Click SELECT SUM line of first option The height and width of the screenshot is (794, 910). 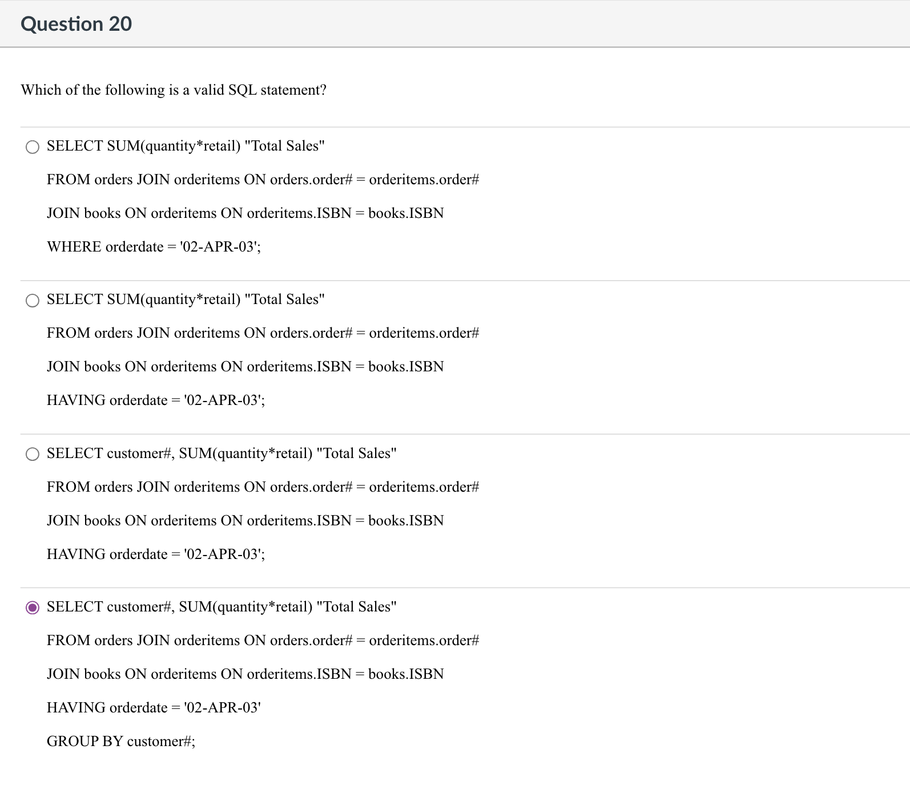[185, 146]
